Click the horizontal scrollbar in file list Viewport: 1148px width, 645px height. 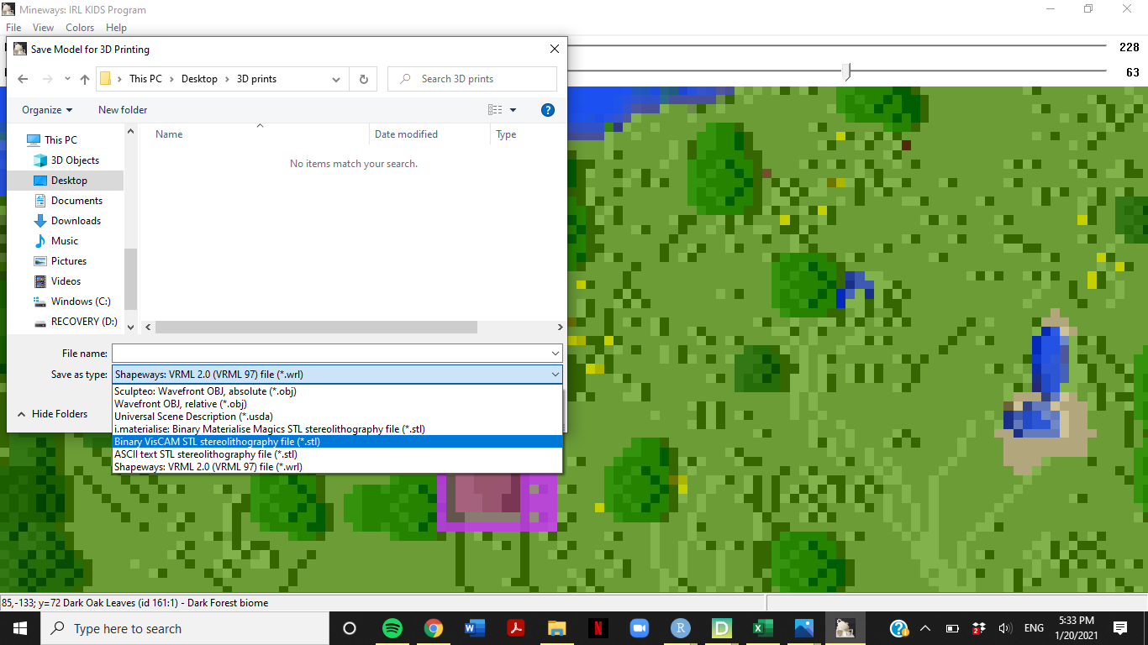point(316,328)
